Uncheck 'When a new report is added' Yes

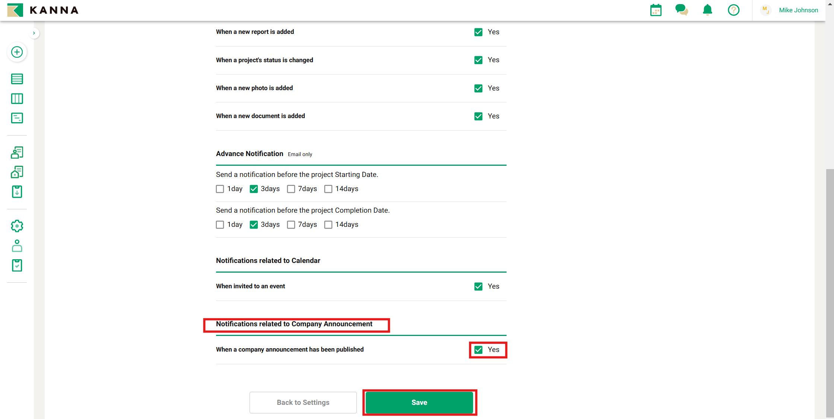478,32
